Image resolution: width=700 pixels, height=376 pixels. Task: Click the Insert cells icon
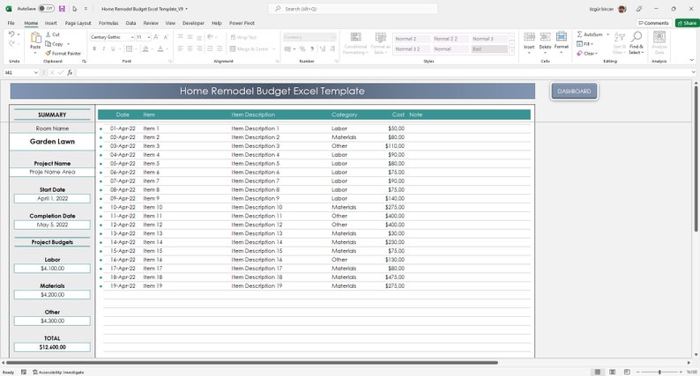(x=529, y=38)
